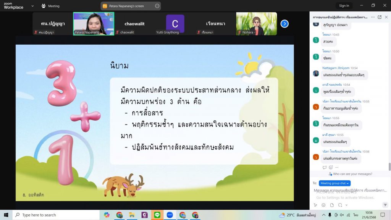Click taskbar search box
Screen dimensions: 391x220
point(56,215)
